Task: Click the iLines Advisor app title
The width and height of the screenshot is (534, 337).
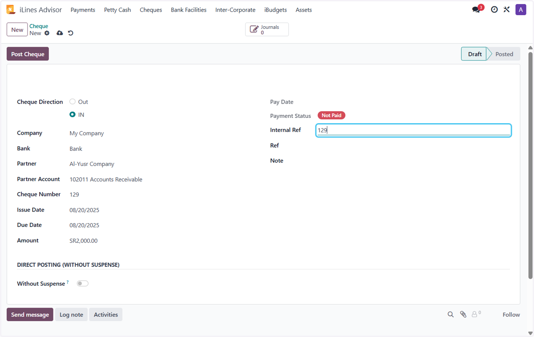Action: pyautogui.click(x=41, y=10)
